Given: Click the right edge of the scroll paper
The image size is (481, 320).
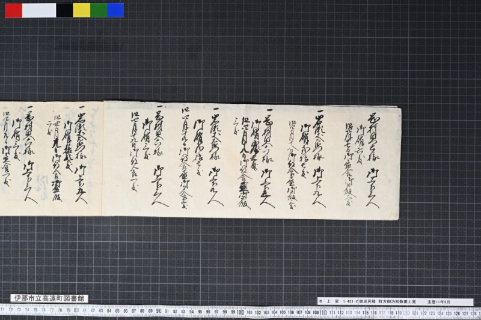Looking at the screenshot, I should (x=399, y=163).
